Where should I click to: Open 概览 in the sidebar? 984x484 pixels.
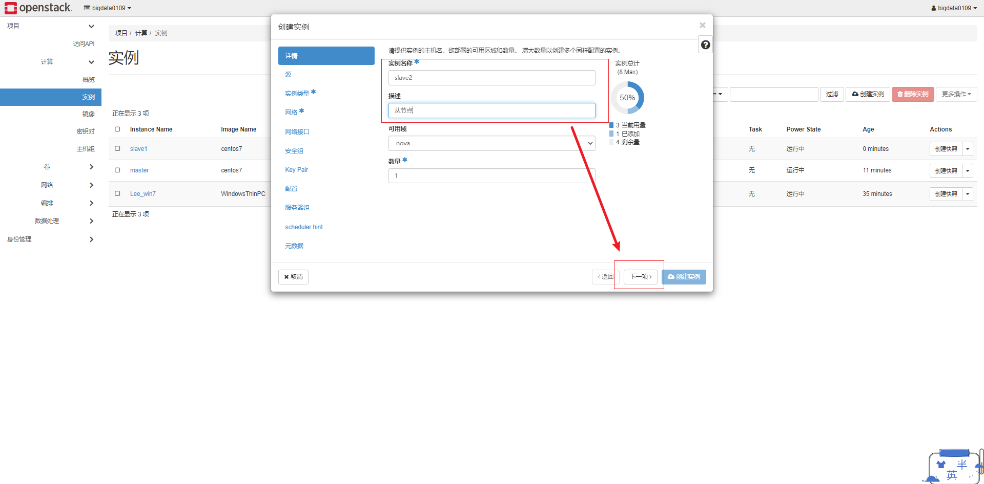click(88, 80)
